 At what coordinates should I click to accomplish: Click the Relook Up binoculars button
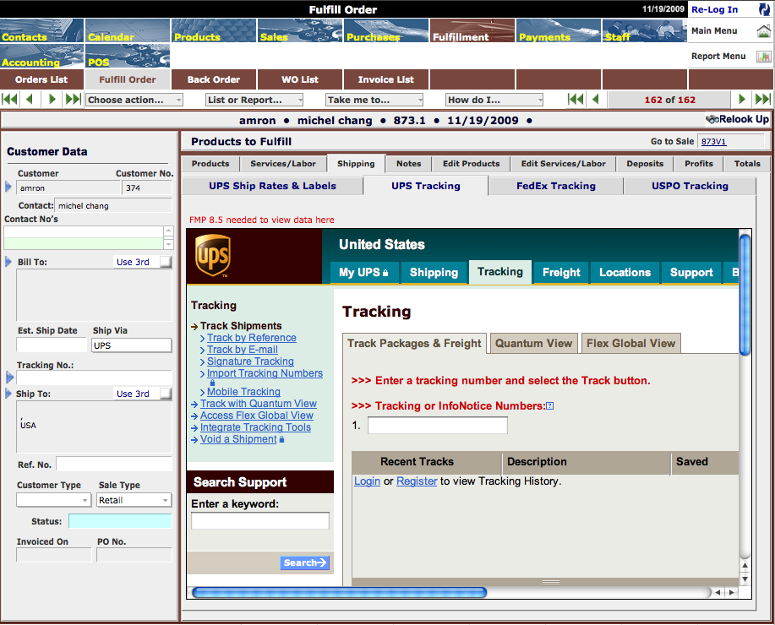point(738,119)
